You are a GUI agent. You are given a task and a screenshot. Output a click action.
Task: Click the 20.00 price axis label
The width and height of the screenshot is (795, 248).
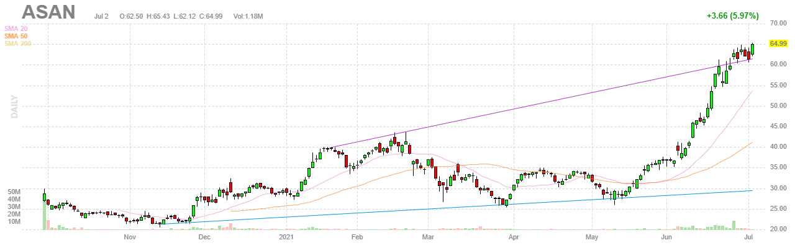[779, 229]
